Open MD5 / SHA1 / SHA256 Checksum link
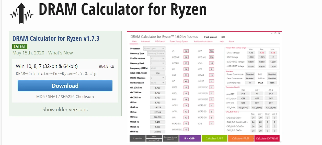 pyautogui.click(x=65, y=97)
